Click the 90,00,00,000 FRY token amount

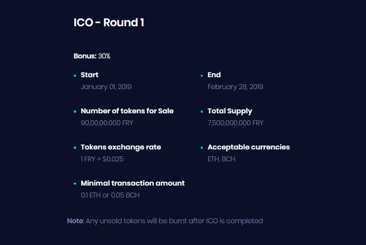[107, 123]
